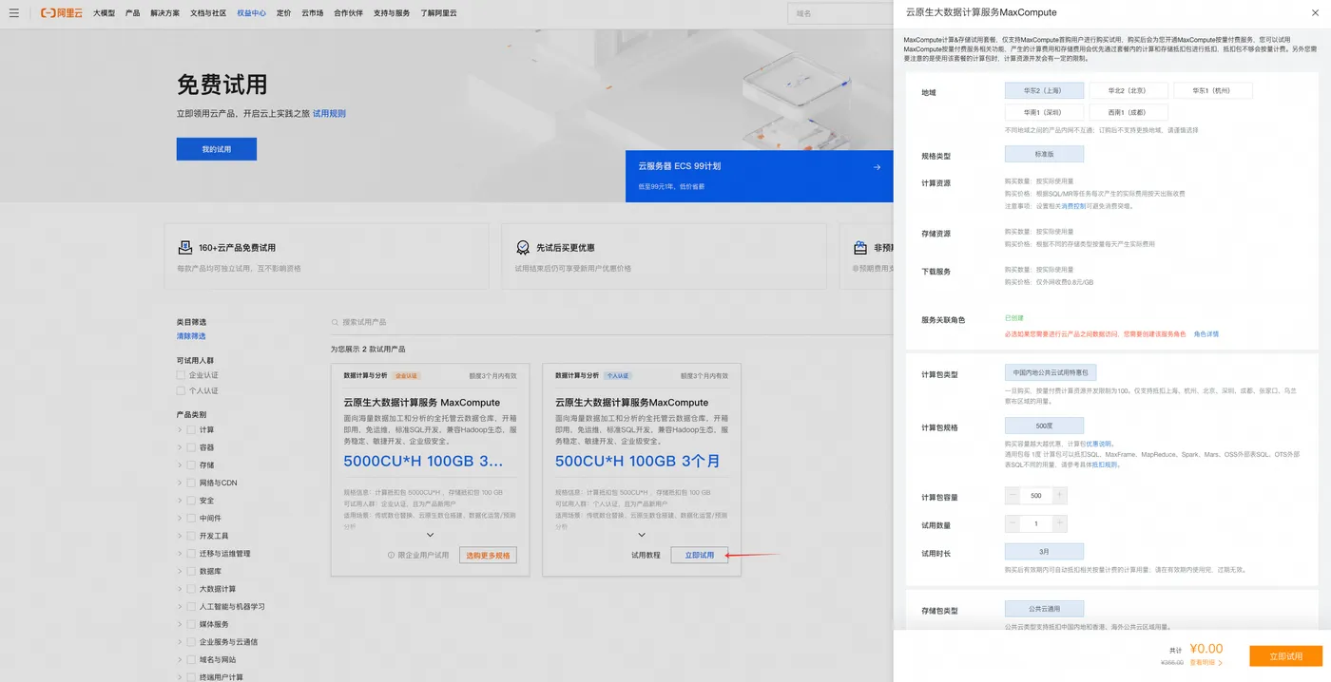This screenshot has width=1331, height=682.
Task: Click the 域名 search box in header
Action: (x=840, y=13)
